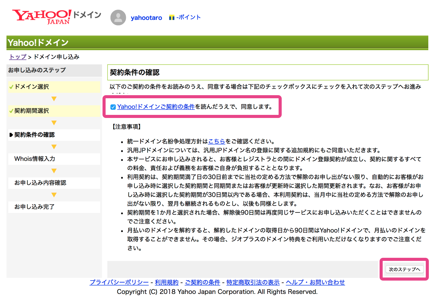The height and width of the screenshot is (308, 431).
Task: Click the T-Point icon in header
Action: coord(171,18)
